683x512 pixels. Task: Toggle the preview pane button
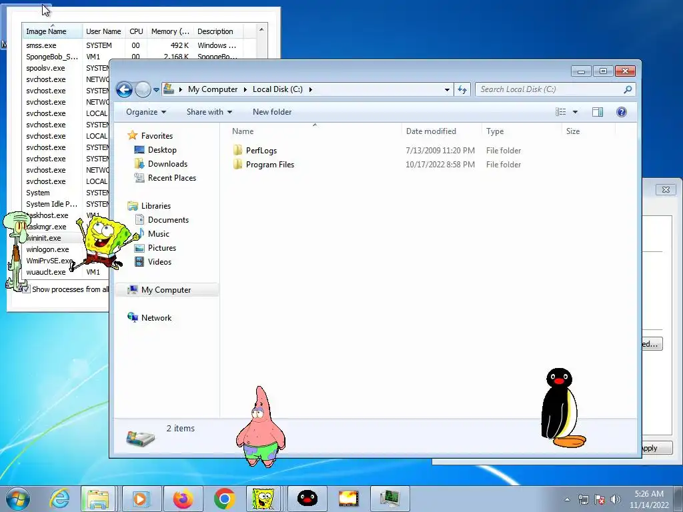tap(598, 112)
